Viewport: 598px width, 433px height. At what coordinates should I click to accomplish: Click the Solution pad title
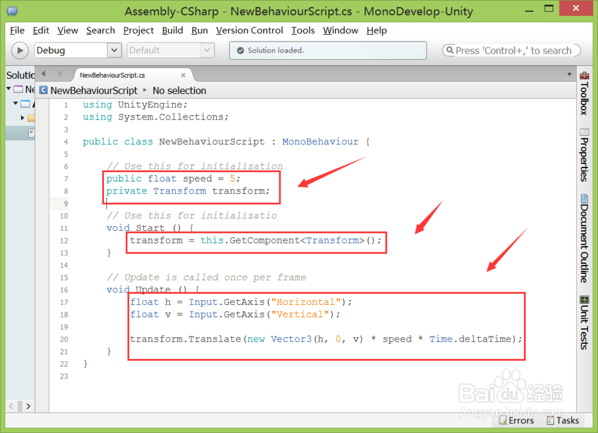pyautogui.click(x=20, y=75)
